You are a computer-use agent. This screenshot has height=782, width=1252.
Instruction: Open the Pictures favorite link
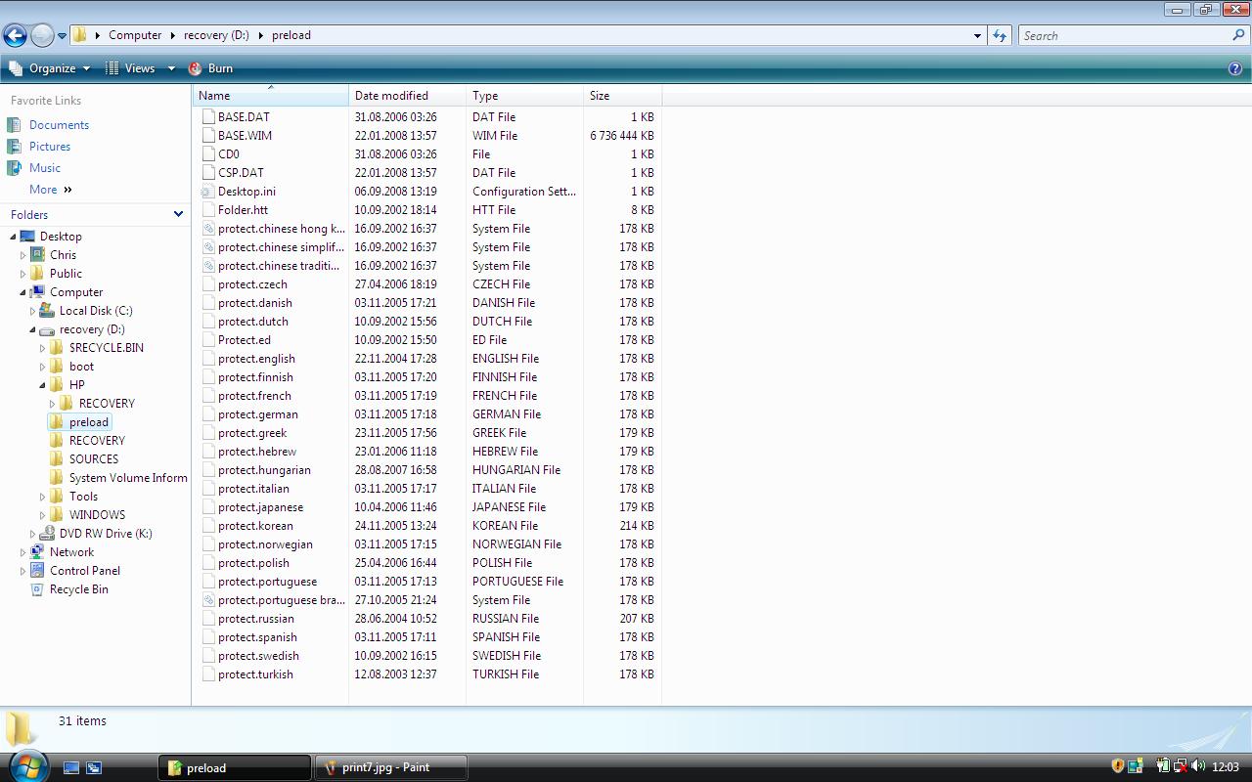click(50, 147)
